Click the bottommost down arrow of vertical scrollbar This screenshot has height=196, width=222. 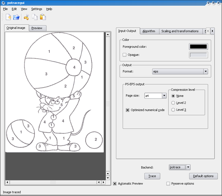pos(108,178)
